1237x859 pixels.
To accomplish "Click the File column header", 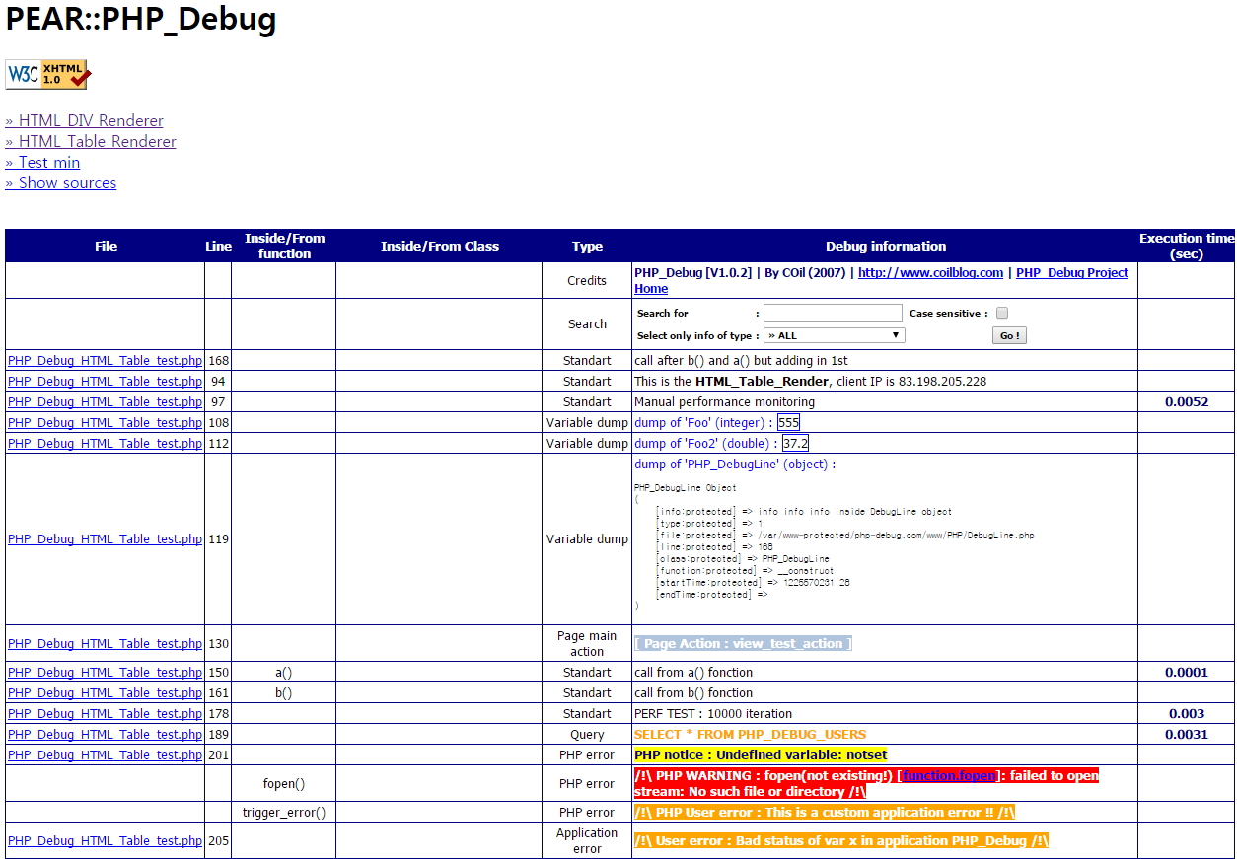I will (106, 247).
